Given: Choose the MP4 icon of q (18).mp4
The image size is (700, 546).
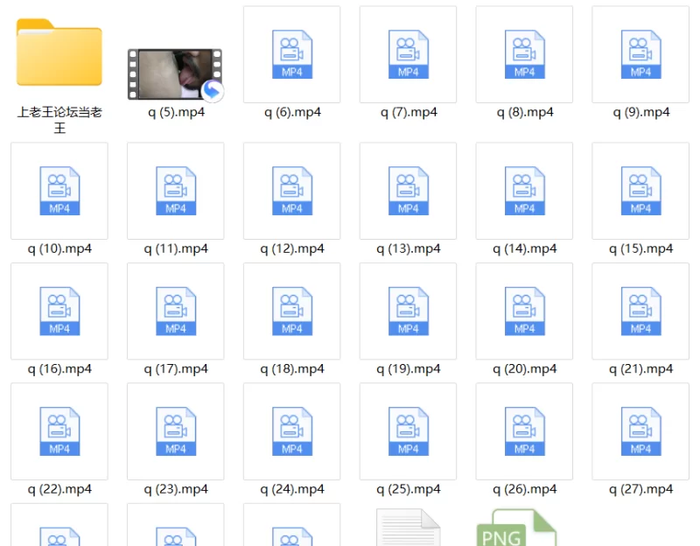Looking at the screenshot, I should (292, 311).
